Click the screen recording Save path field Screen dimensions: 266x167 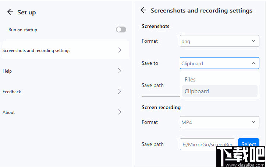(x=208, y=144)
